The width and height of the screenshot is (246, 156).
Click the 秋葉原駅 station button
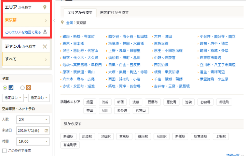tap(201, 137)
